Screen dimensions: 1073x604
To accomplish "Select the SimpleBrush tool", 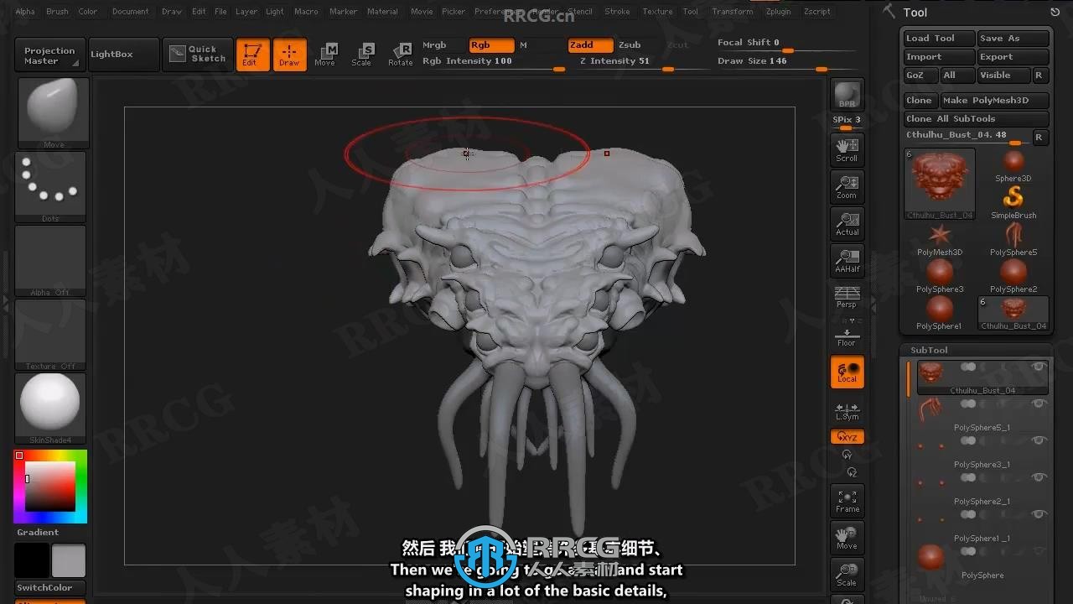I will tap(1013, 203).
